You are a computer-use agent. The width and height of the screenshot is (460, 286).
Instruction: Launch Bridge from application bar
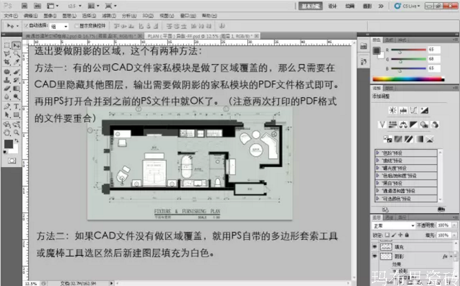(24, 6)
